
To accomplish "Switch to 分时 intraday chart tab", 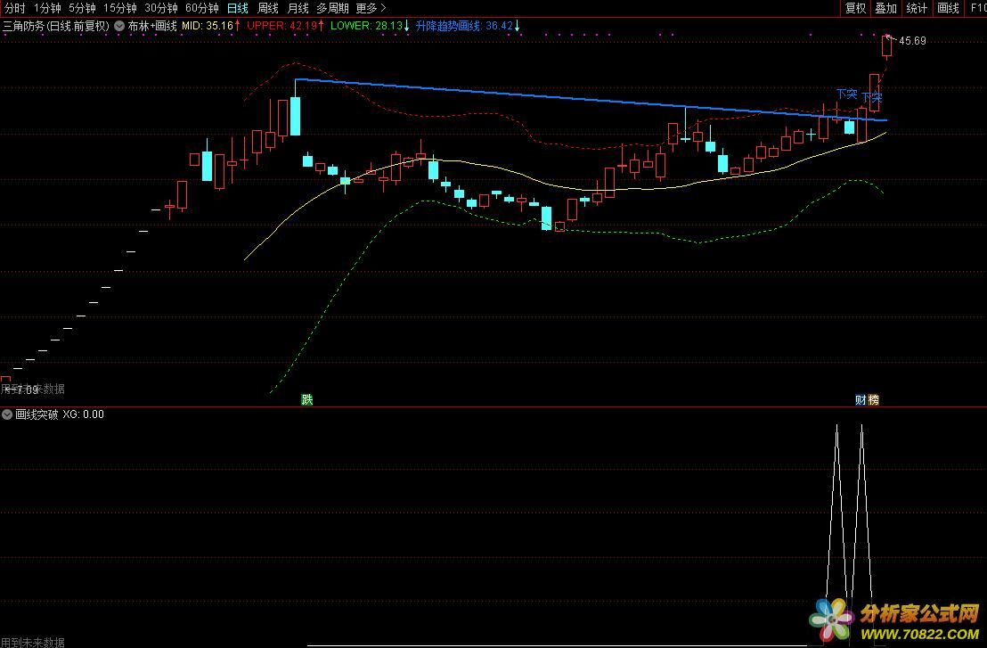I will (x=14, y=8).
